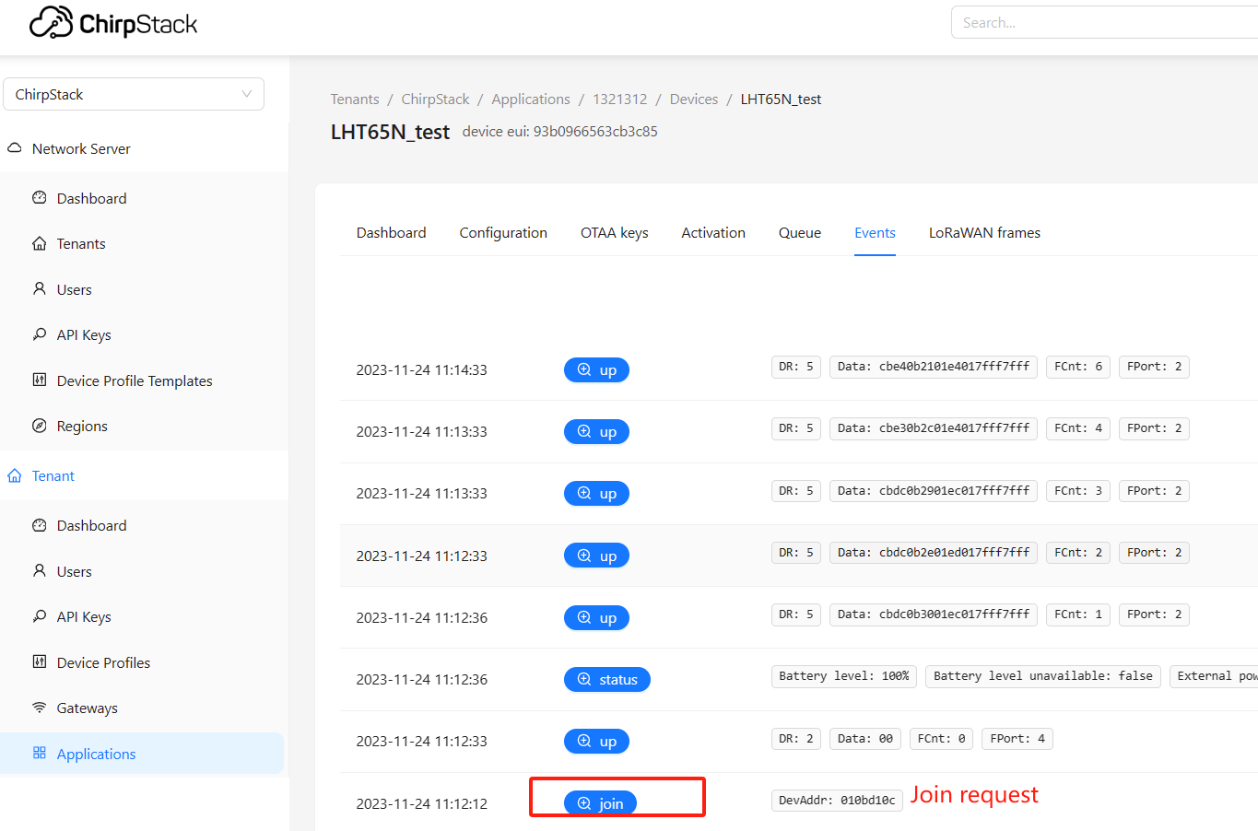1258x831 pixels.
Task: Open the ChirpStack tenant selector dropdown
Action: [134, 94]
